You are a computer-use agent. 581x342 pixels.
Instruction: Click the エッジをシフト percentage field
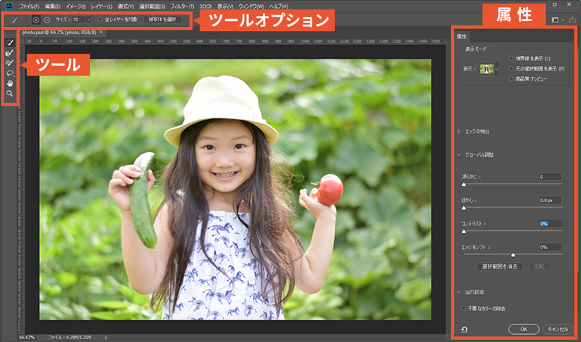point(550,247)
